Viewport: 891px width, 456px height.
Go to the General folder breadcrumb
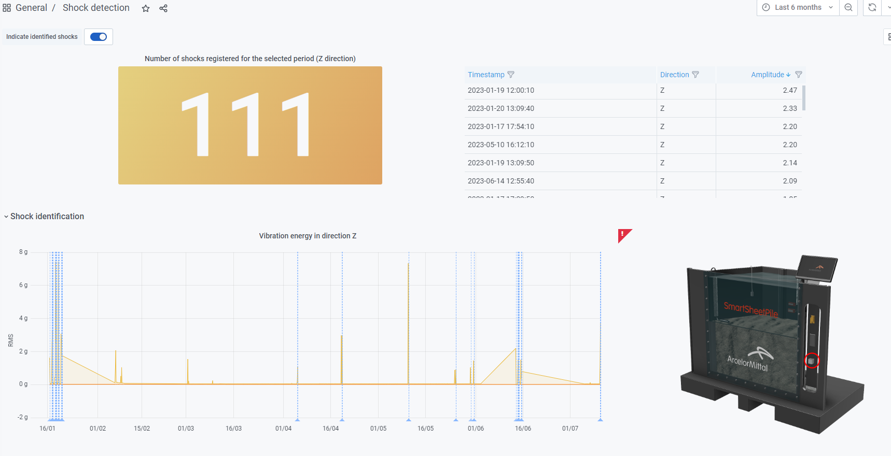tap(31, 8)
